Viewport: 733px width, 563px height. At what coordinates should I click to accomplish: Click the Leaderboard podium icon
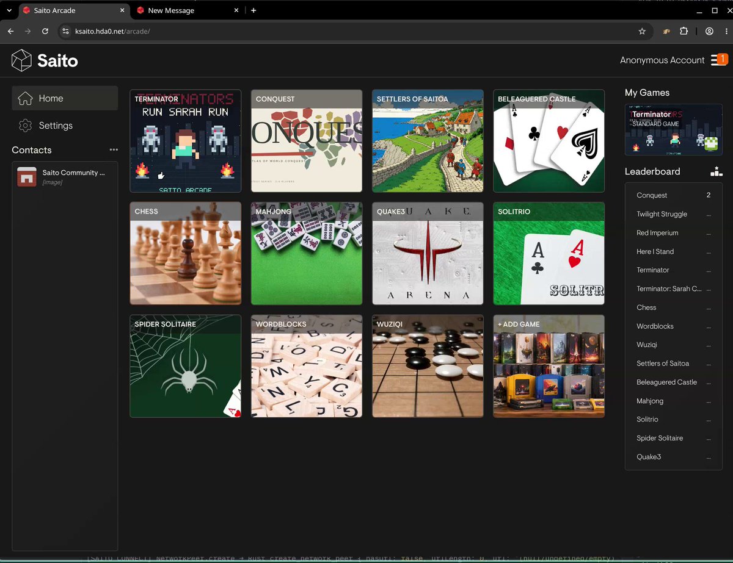tap(717, 172)
